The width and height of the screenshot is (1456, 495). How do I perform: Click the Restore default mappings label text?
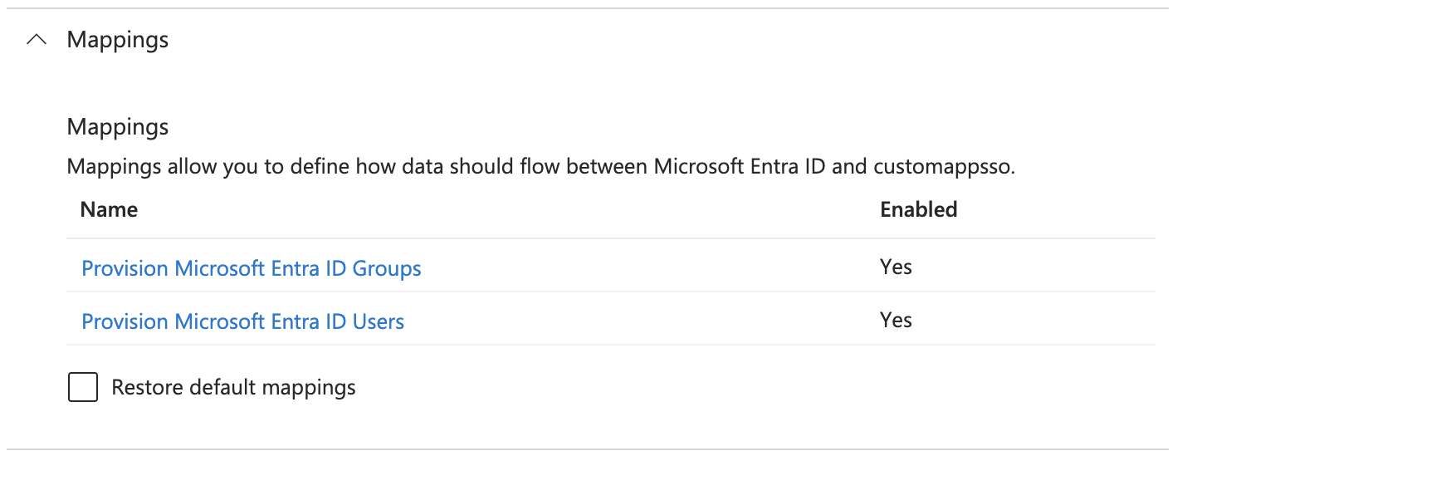(233, 387)
